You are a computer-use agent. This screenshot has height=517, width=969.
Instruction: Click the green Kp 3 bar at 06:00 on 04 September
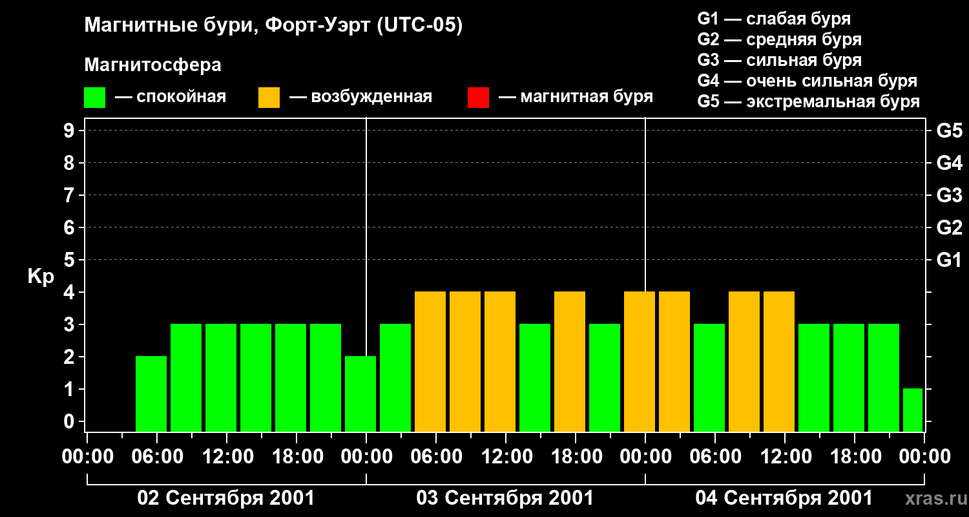(x=709, y=377)
